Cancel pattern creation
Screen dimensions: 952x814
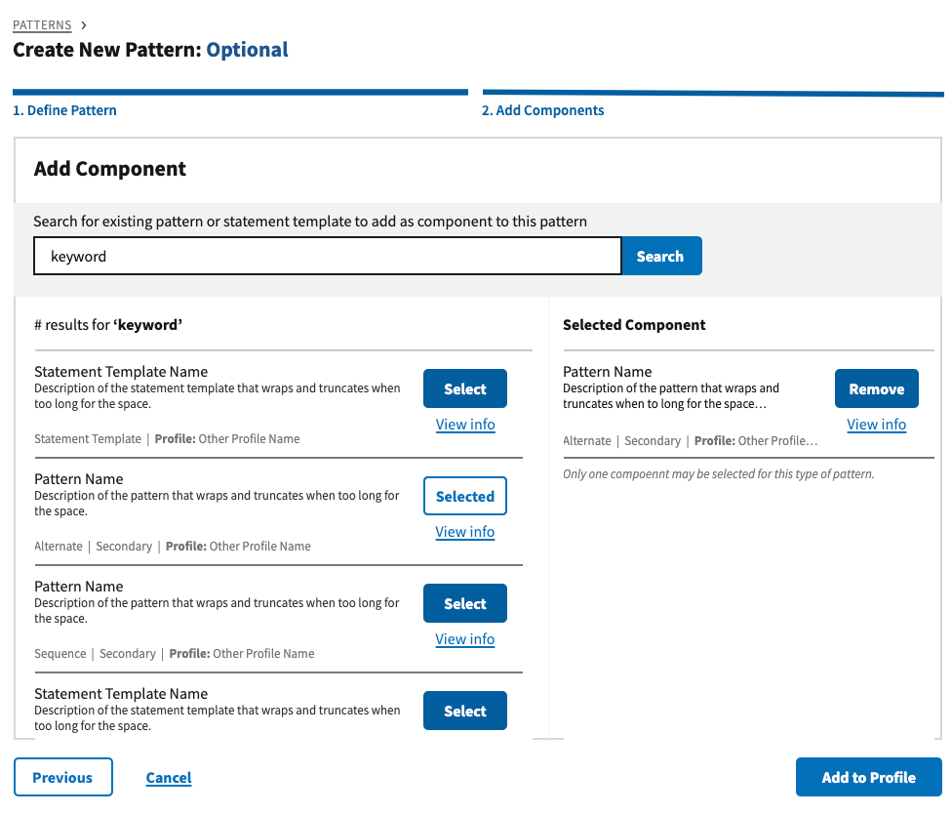point(169,778)
